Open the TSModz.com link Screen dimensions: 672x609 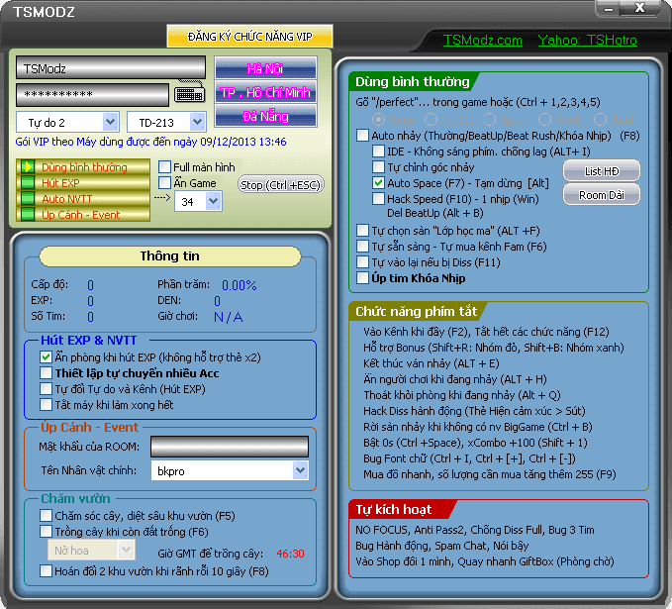(482, 41)
